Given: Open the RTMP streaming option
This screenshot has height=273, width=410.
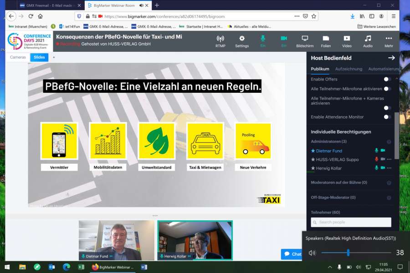Looking at the screenshot, I should 220,41.
